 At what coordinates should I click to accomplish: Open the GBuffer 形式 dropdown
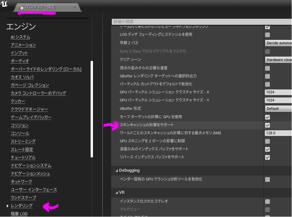pos(278,108)
